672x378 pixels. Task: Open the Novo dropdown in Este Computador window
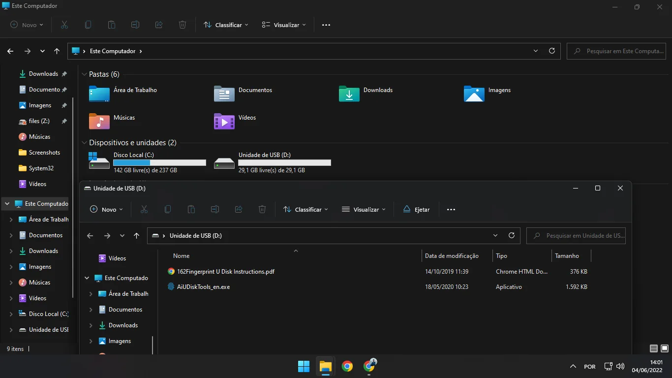click(27, 25)
